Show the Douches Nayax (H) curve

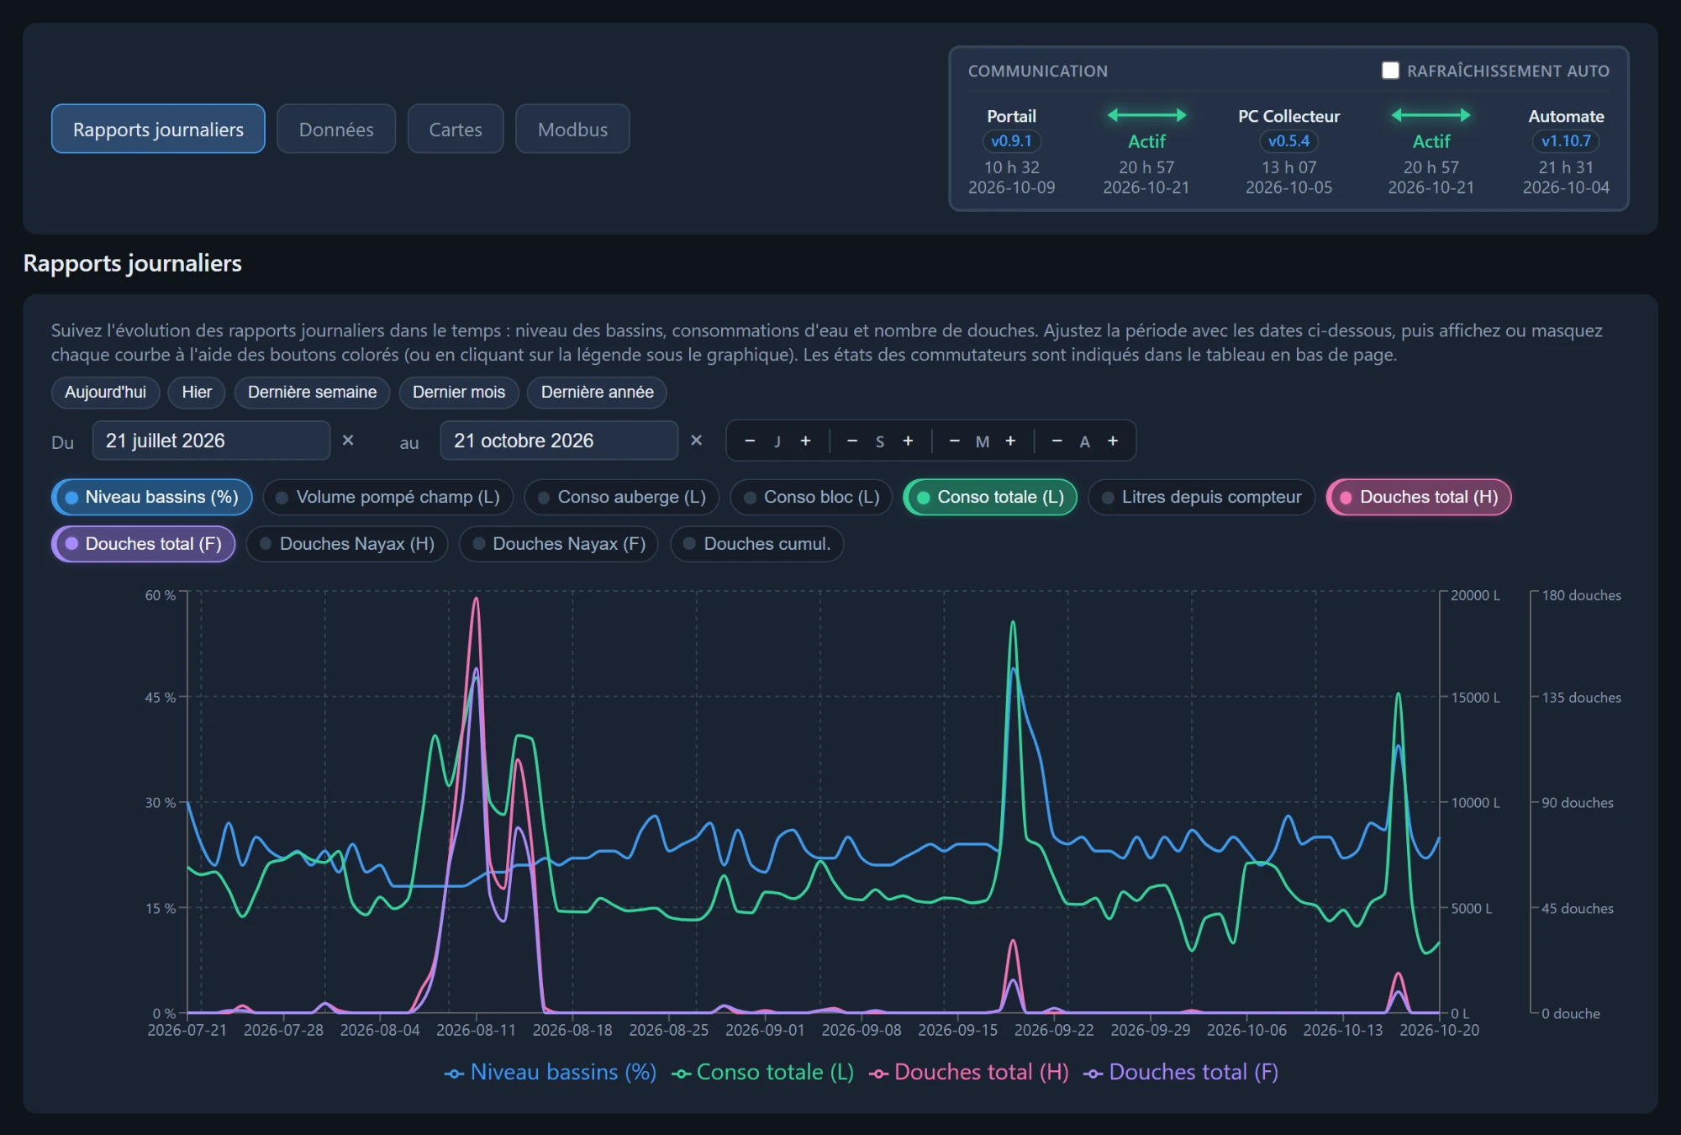[347, 544]
